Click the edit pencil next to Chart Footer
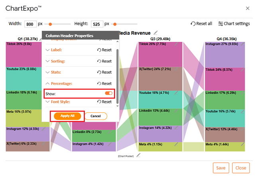This screenshot has height=177, width=259. click(x=138, y=155)
